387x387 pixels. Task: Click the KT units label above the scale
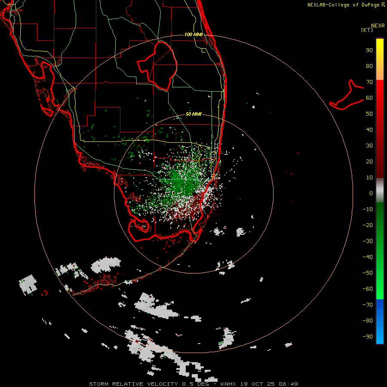(367, 30)
